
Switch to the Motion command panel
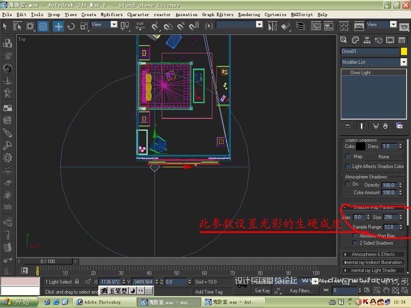379,40
